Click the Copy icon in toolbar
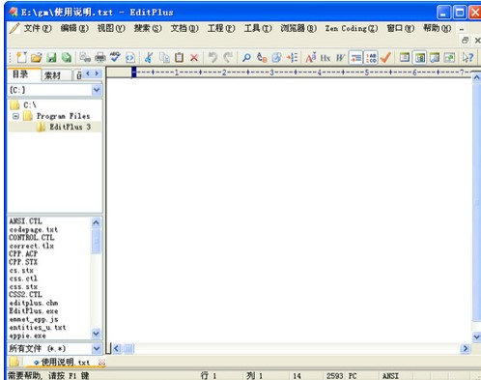Screen dimensions: 481x380 point(164,58)
